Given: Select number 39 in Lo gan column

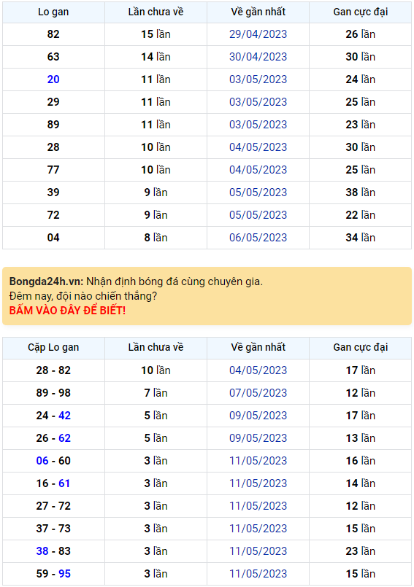Looking at the screenshot, I should click(x=53, y=192).
